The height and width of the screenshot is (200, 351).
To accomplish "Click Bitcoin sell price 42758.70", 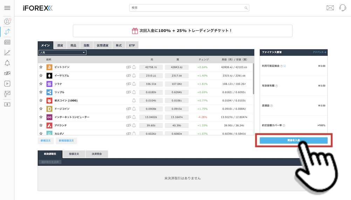I will click(x=151, y=67).
